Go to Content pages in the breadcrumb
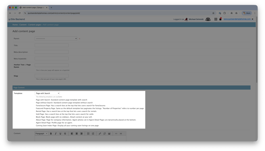265x151 pixels. tap(35, 25)
